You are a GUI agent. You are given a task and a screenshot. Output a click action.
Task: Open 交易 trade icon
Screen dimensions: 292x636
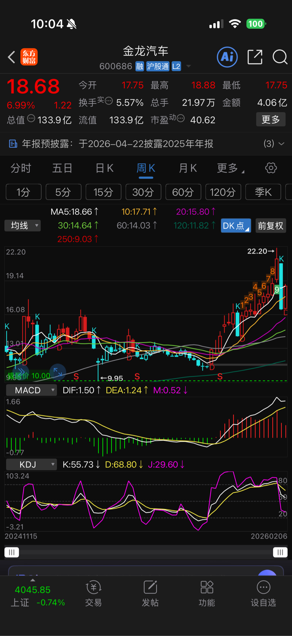pyautogui.click(x=94, y=594)
